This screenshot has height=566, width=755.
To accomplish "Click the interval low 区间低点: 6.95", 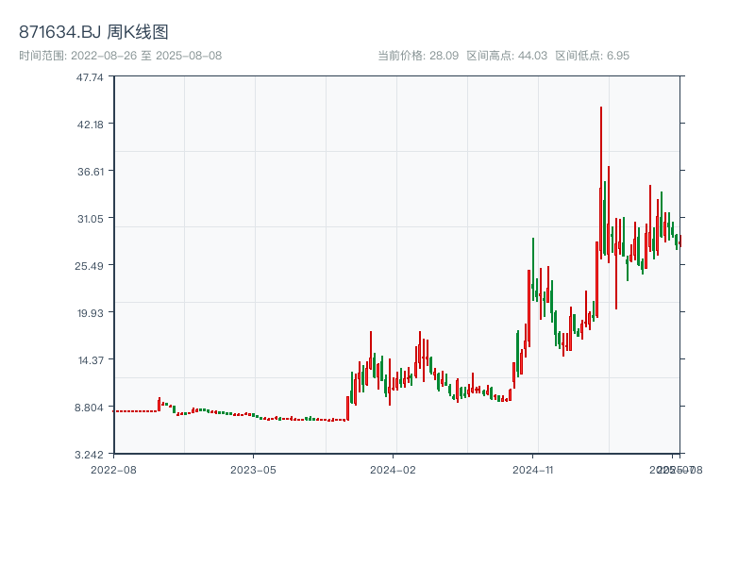I will [593, 56].
